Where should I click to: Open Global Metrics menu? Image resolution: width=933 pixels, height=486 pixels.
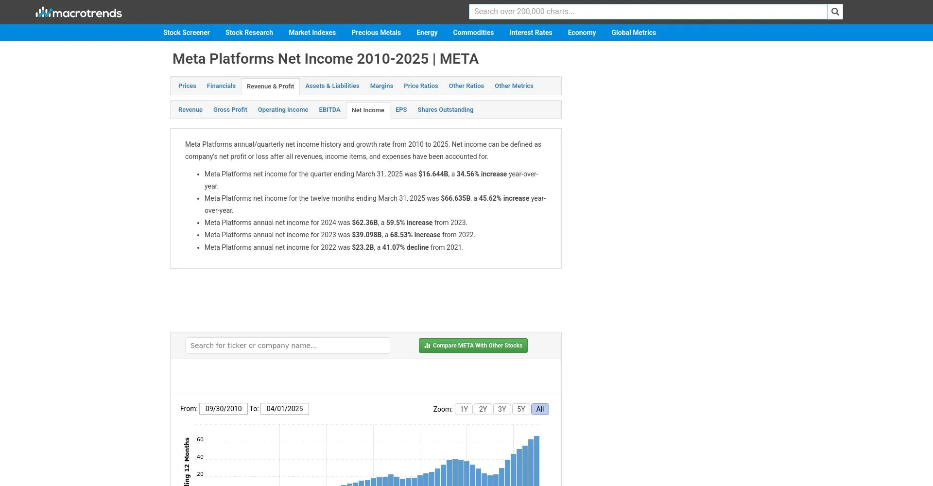click(634, 33)
